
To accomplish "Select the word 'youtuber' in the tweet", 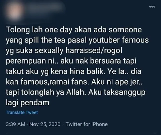I will coord(104,40).
